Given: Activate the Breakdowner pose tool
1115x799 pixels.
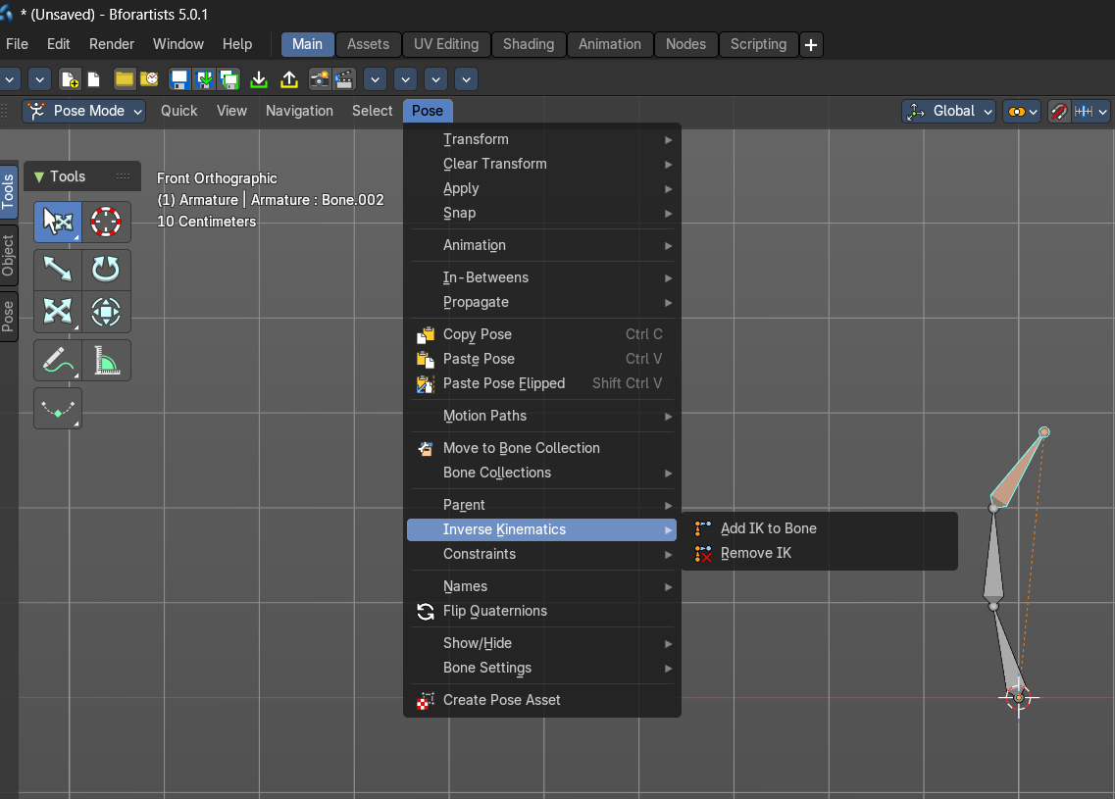Looking at the screenshot, I should click(58, 408).
